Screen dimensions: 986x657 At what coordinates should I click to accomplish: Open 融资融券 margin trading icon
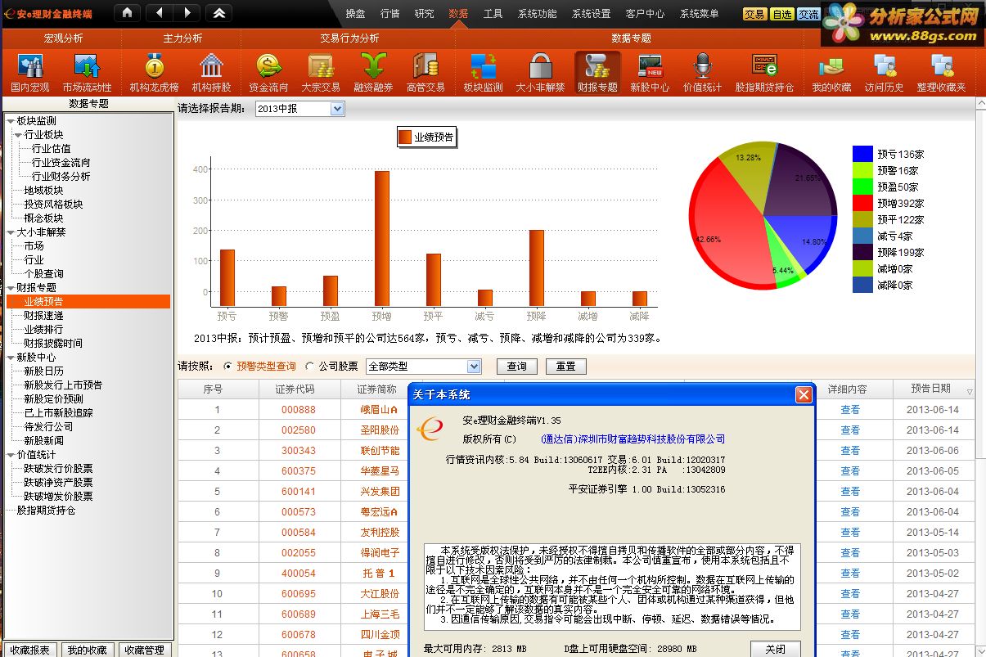point(373,72)
